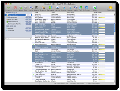Screen dimensions: 120x91
Task: Open the sidebar list options menu
Action: point(30,39)
